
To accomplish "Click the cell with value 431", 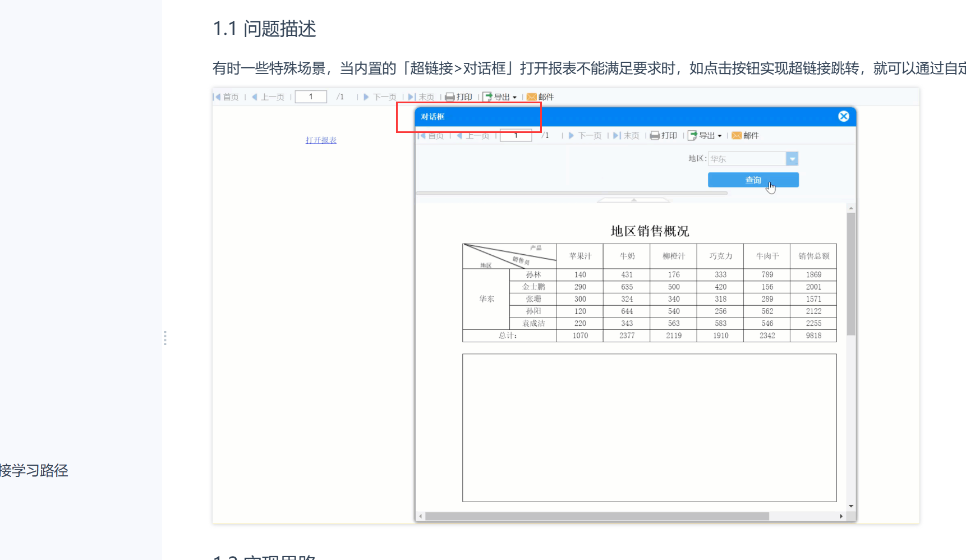I will click(x=627, y=275).
